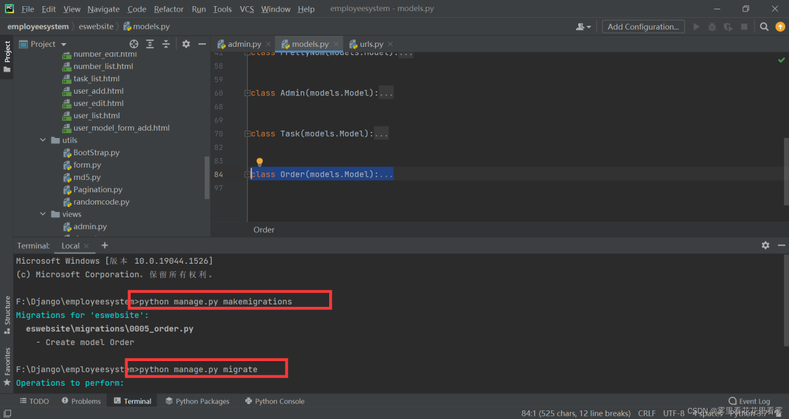Toggle the Favorites tool window side button
Image resolution: width=789 pixels, height=419 pixels.
click(7, 367)
